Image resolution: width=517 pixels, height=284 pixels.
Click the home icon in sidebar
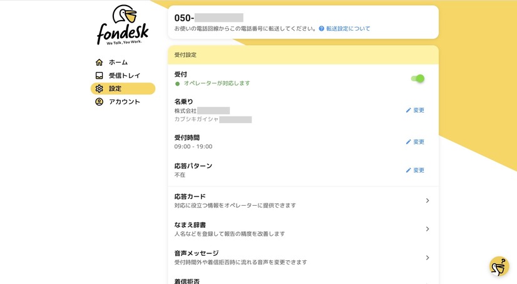[x=99, y=63]
